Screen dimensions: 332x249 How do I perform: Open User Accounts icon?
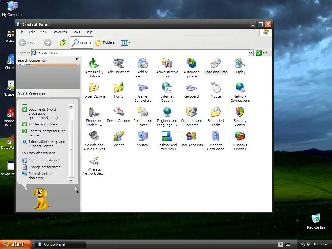pos(191,139)
